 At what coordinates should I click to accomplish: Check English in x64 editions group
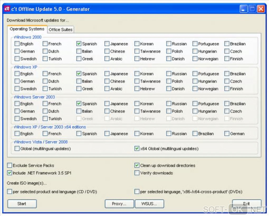click(x=17, y=134)
